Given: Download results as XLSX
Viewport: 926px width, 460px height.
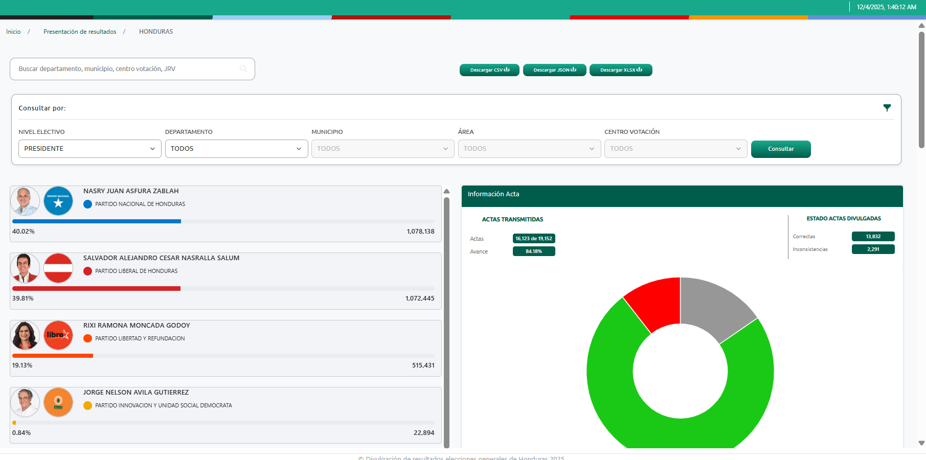Looking at the screenshot, I should tap(621, 70).
